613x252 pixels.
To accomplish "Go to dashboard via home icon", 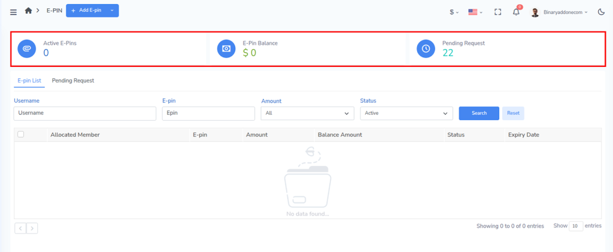I will point(28,11).
